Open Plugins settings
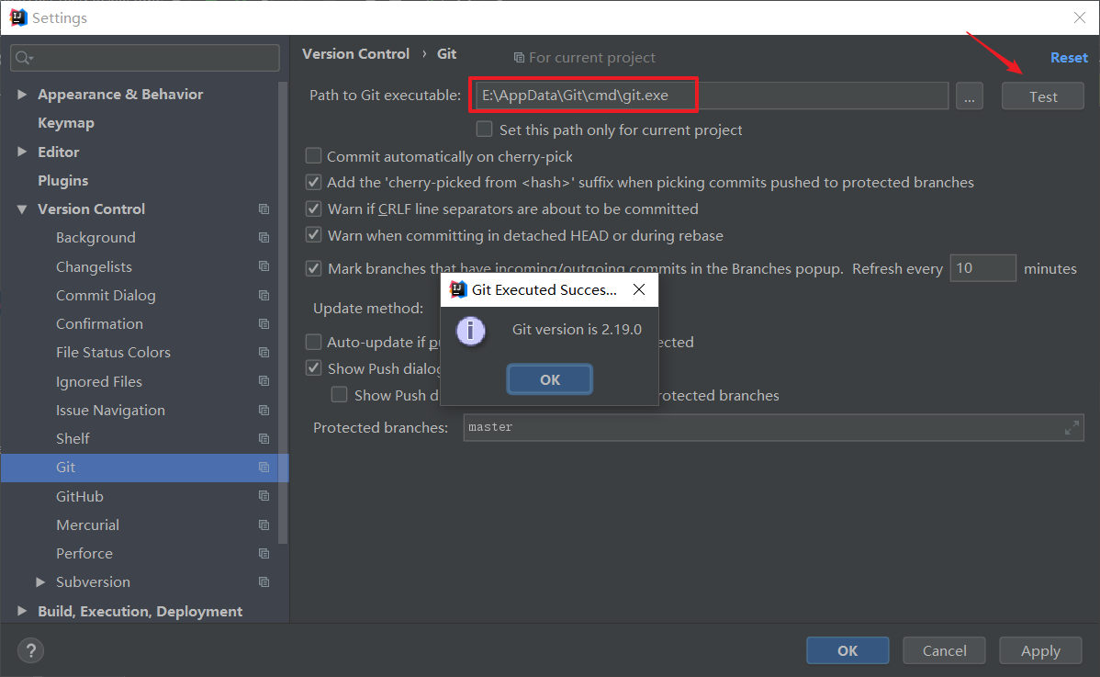 point(63,180)
